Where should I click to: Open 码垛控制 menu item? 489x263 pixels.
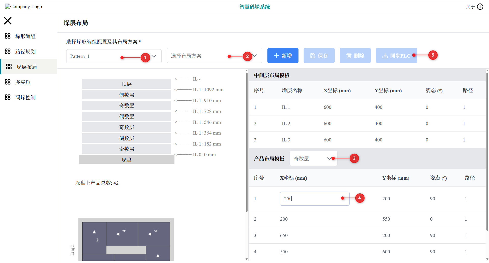pos(29,97)
